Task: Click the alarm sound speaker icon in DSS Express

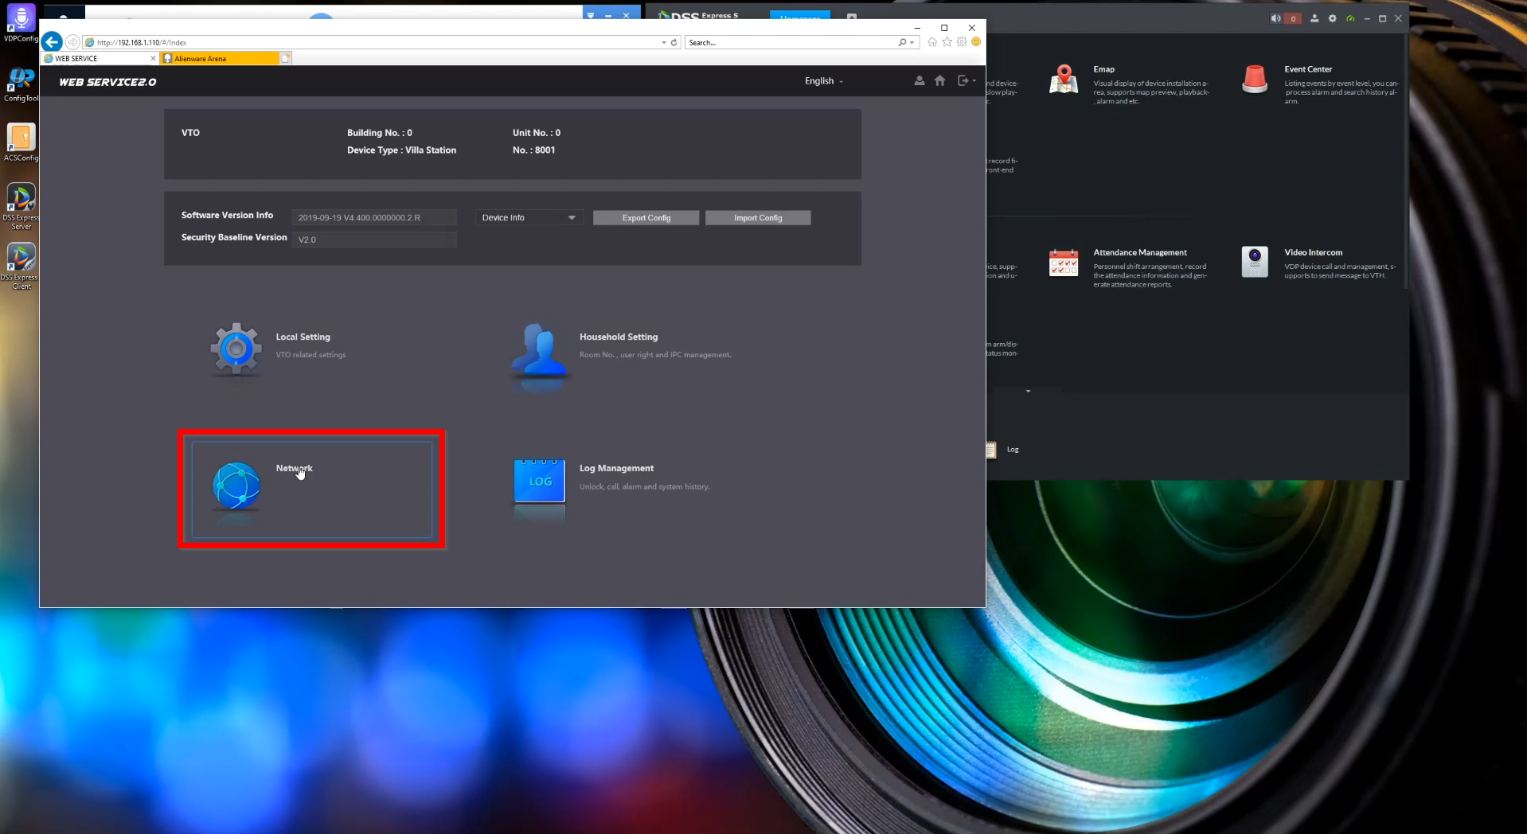Action: [x=1275, y=18]
